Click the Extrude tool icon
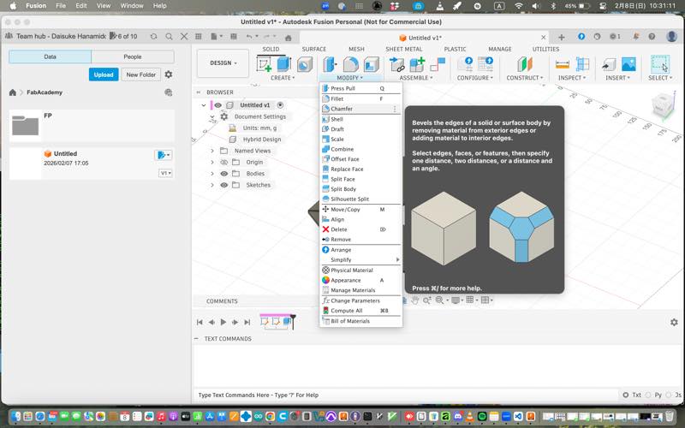This screenshot has width=685, height=428. [x=284, y=64]
